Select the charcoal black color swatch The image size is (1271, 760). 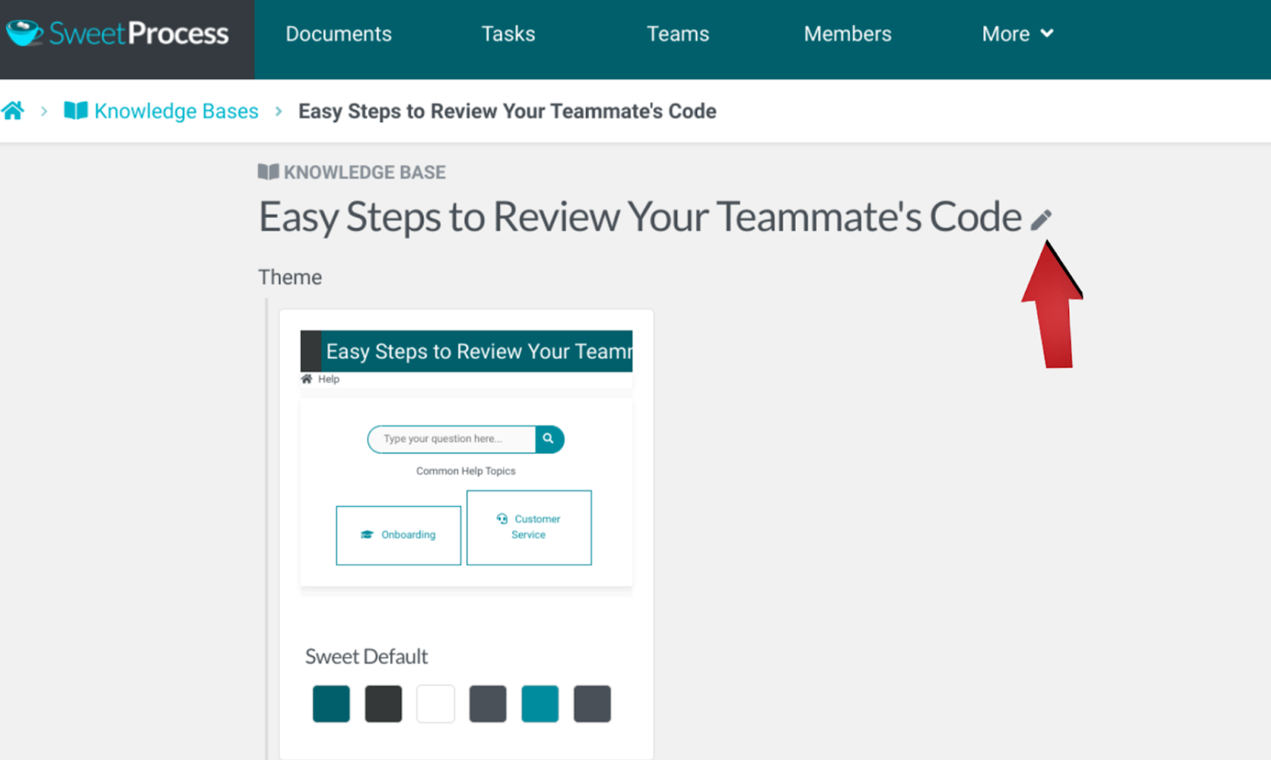pyautogui.click(x=383, y=704)
